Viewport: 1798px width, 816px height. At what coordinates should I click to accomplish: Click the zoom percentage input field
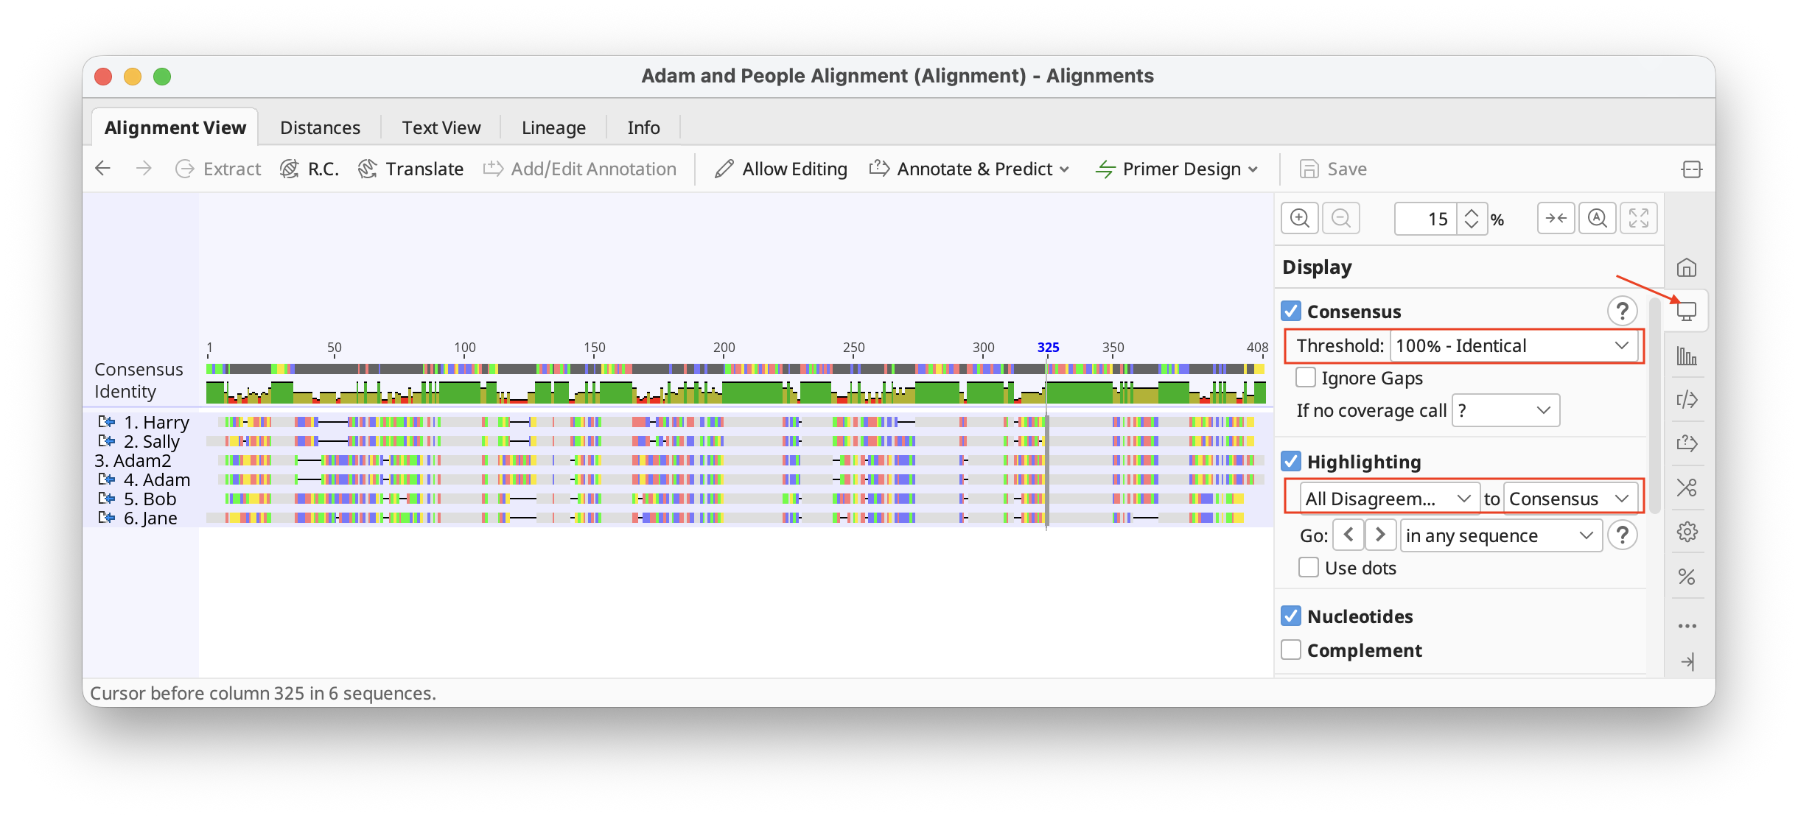1426,219
